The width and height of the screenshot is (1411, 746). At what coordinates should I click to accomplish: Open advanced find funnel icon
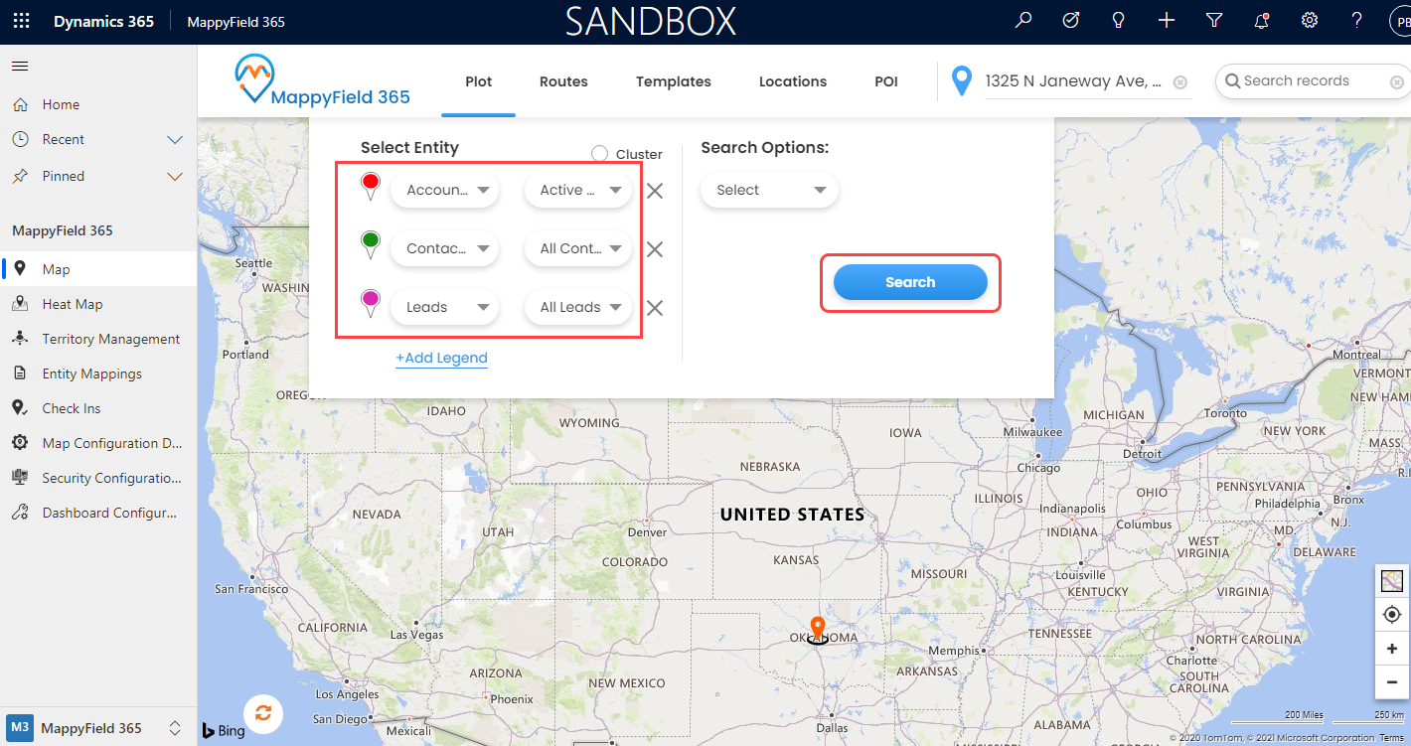click(x=1214, y=21)
